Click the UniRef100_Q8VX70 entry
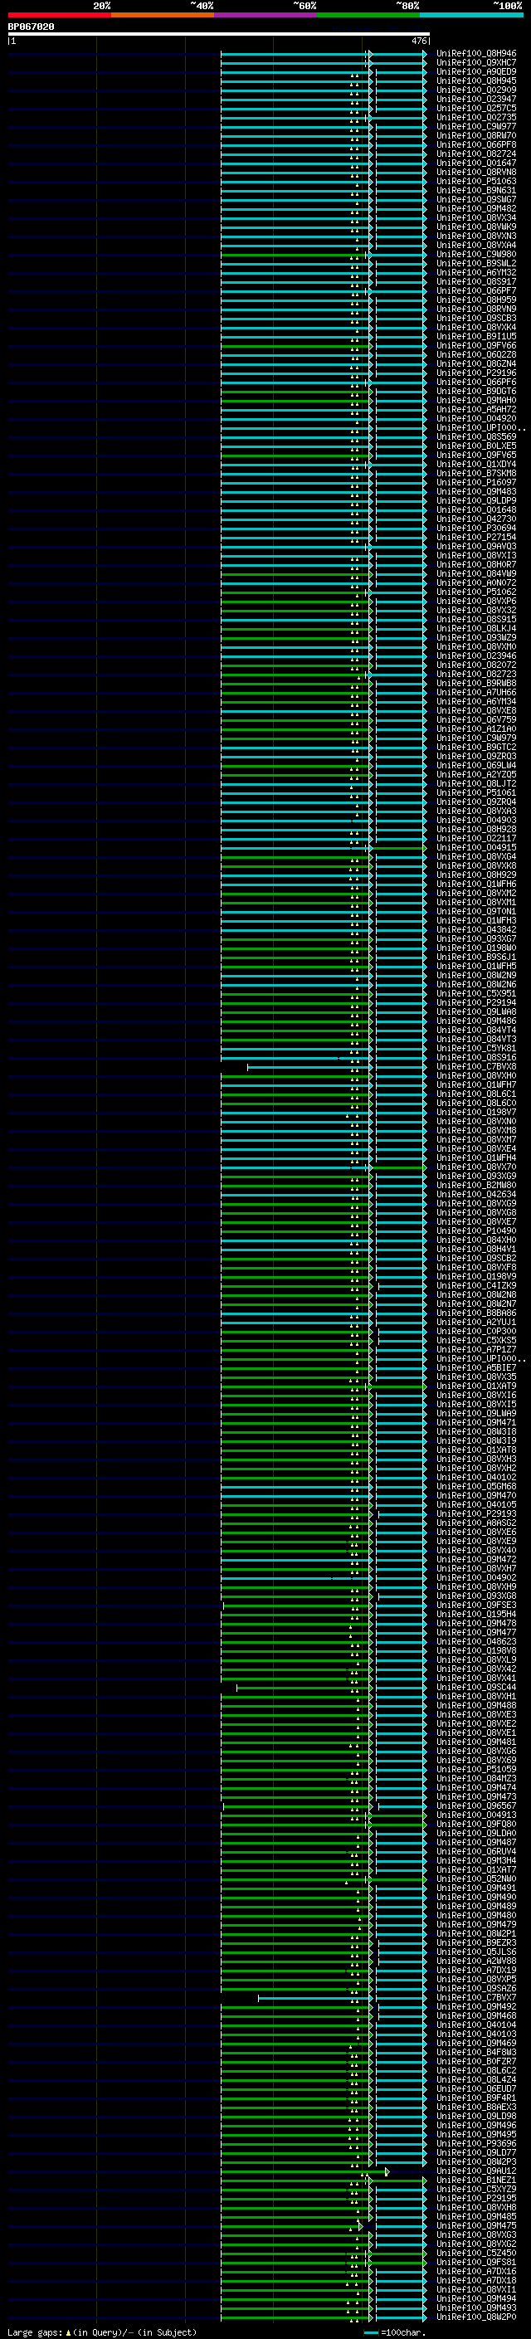This screenshot has width=531, height=2339. (476, 1167)
